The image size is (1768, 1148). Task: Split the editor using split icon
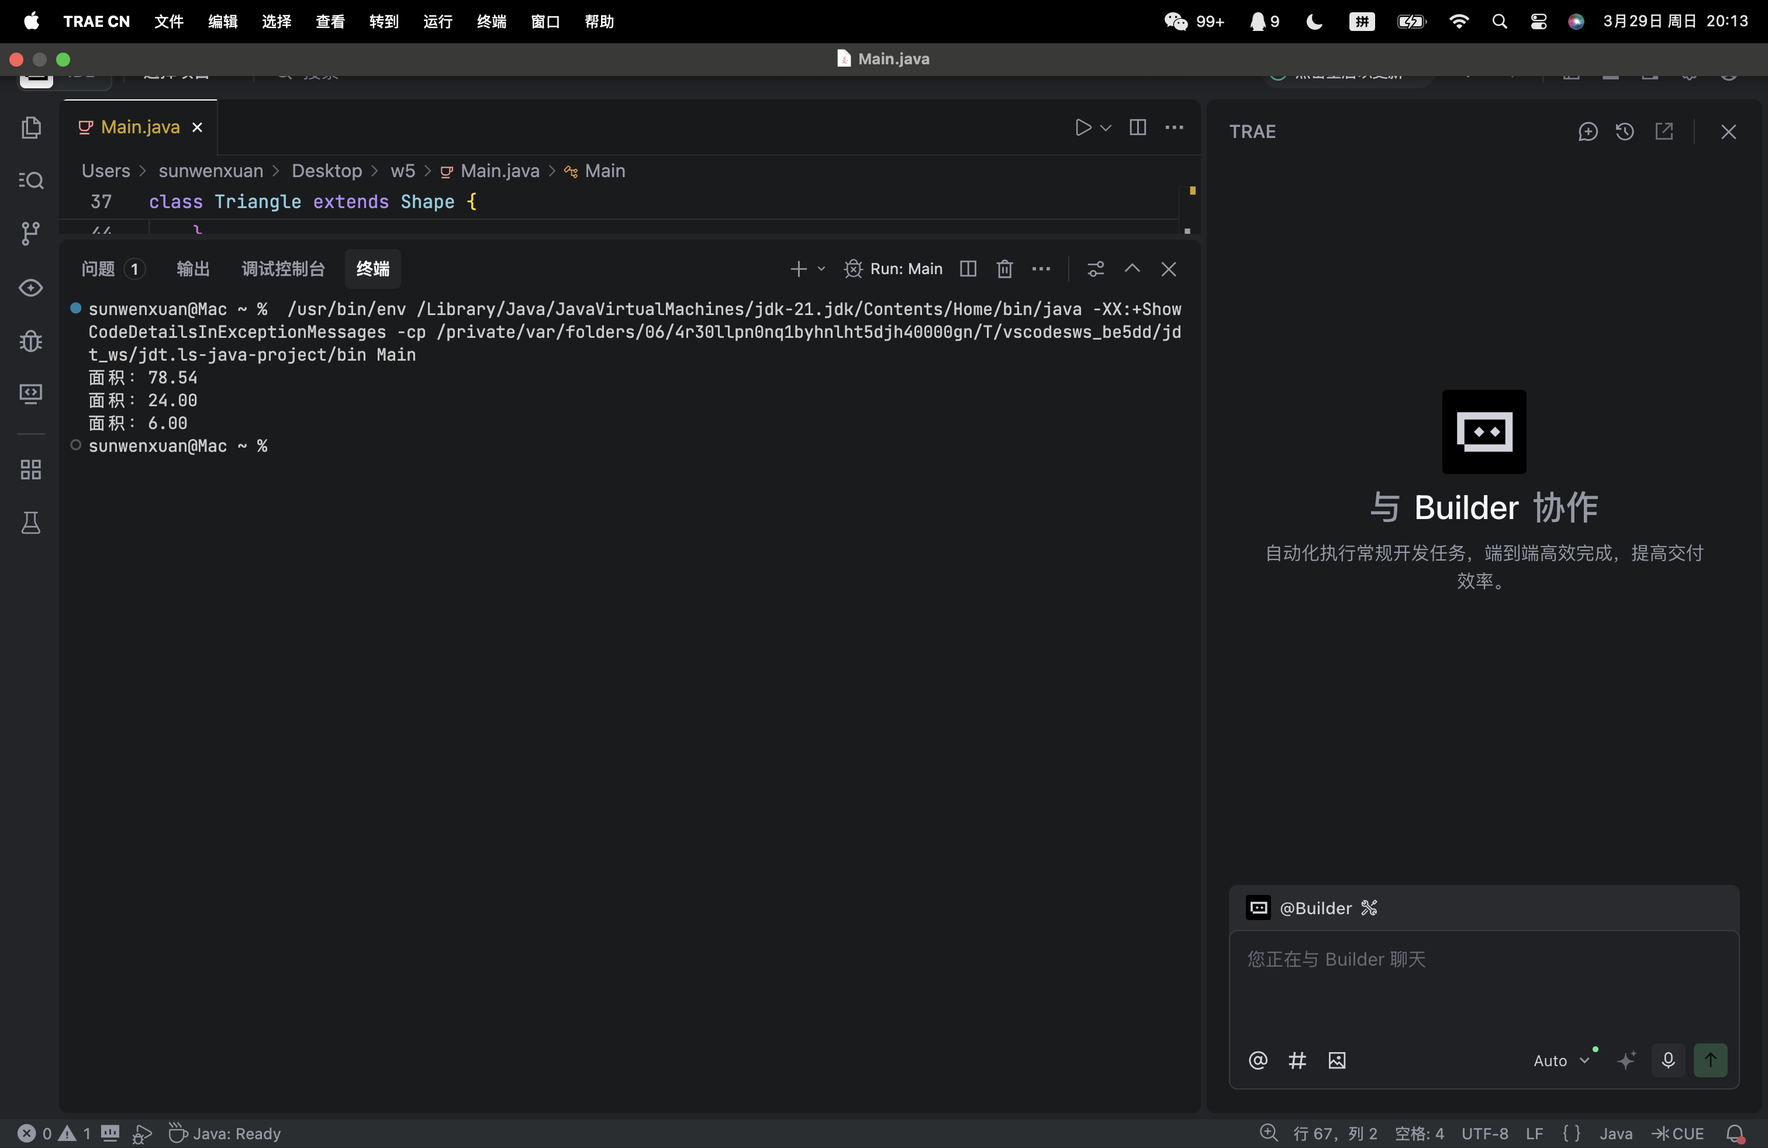click(1137, 128)
